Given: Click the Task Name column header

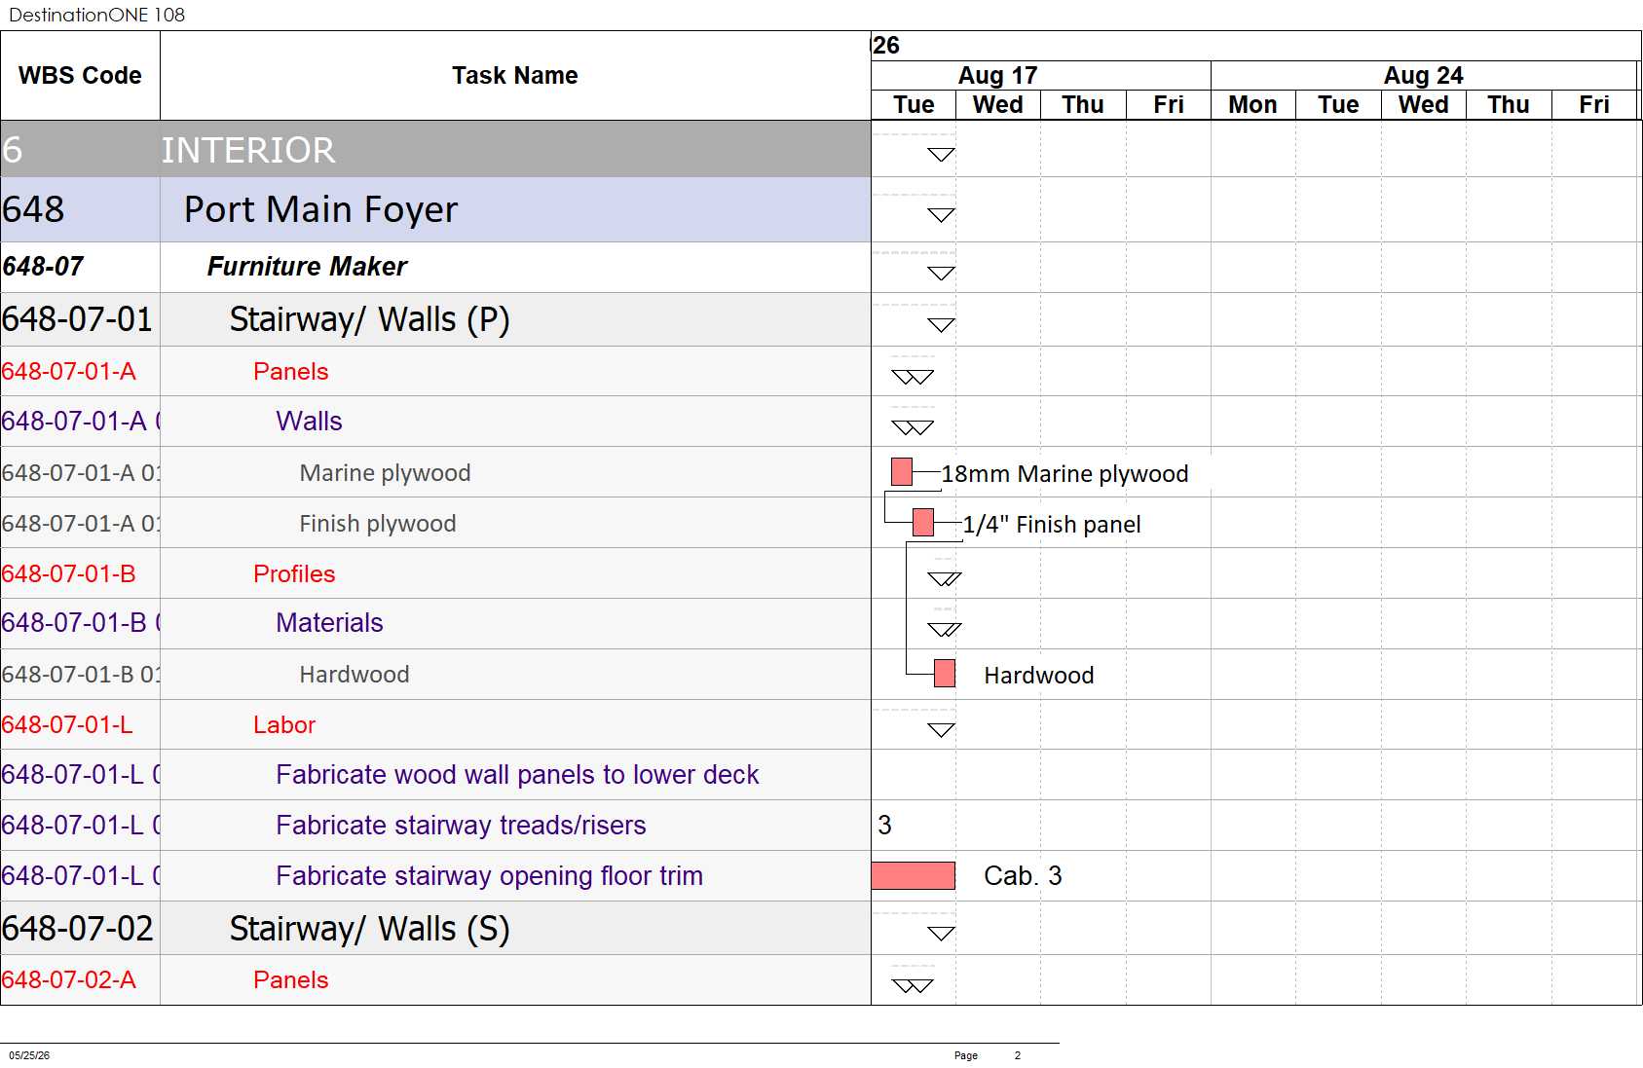Looking at the screenshot, I should [x=515, y=76].
